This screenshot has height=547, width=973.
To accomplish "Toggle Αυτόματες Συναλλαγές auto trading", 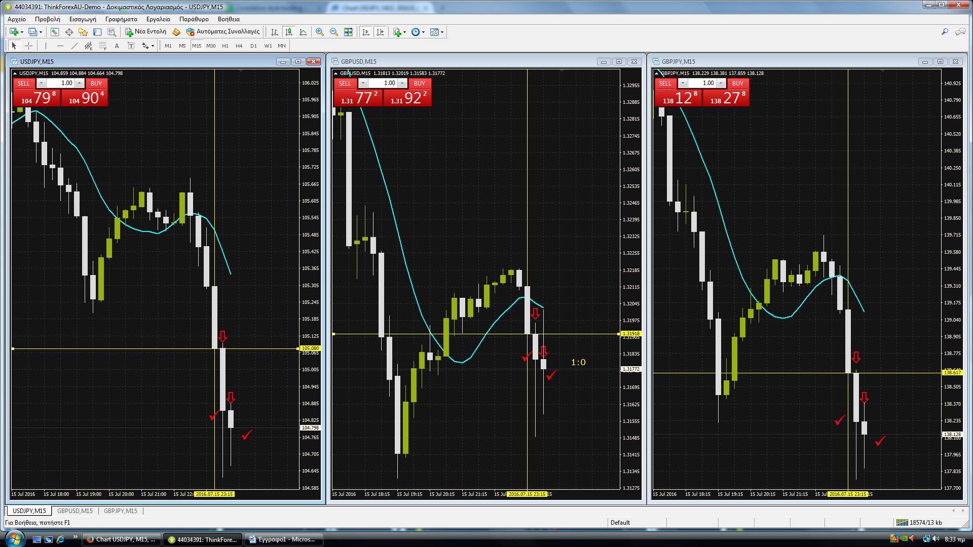I will point(223,32).
